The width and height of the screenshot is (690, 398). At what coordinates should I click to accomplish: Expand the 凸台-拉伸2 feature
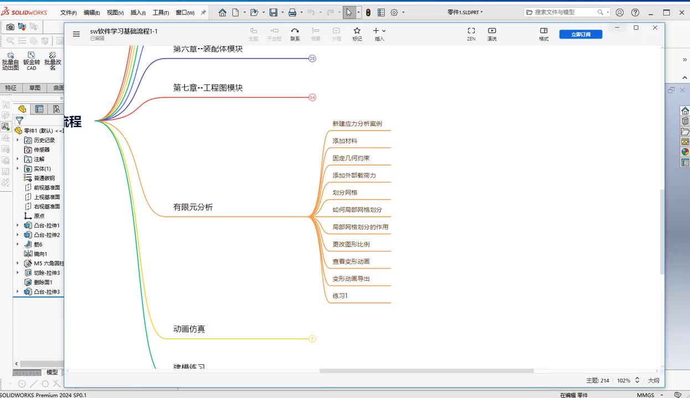(18, 235)
